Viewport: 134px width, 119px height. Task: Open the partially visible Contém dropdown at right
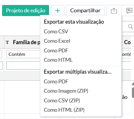[x=126, y=54]
